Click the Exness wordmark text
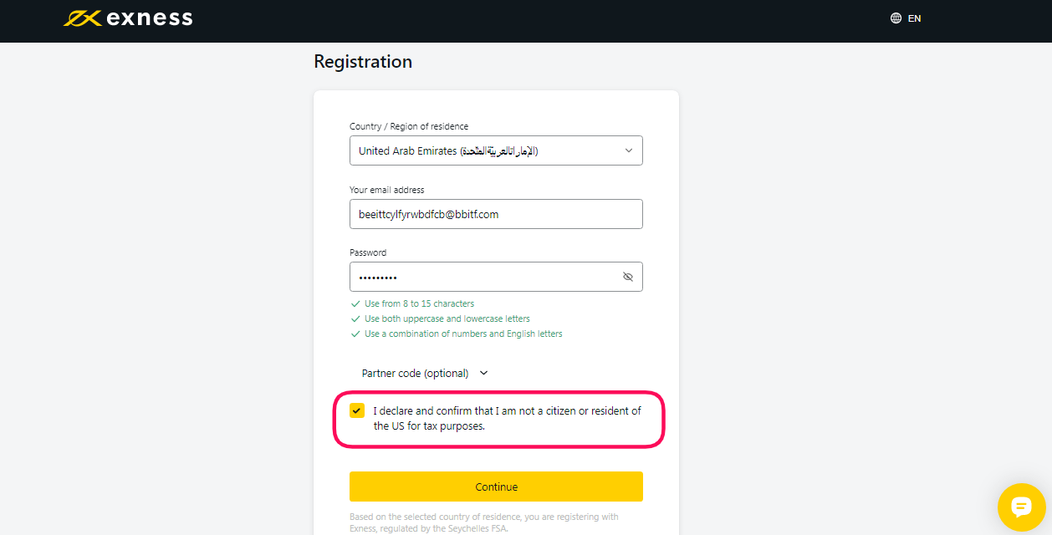This screenshot has width=1052, height=535. (150, 18)
